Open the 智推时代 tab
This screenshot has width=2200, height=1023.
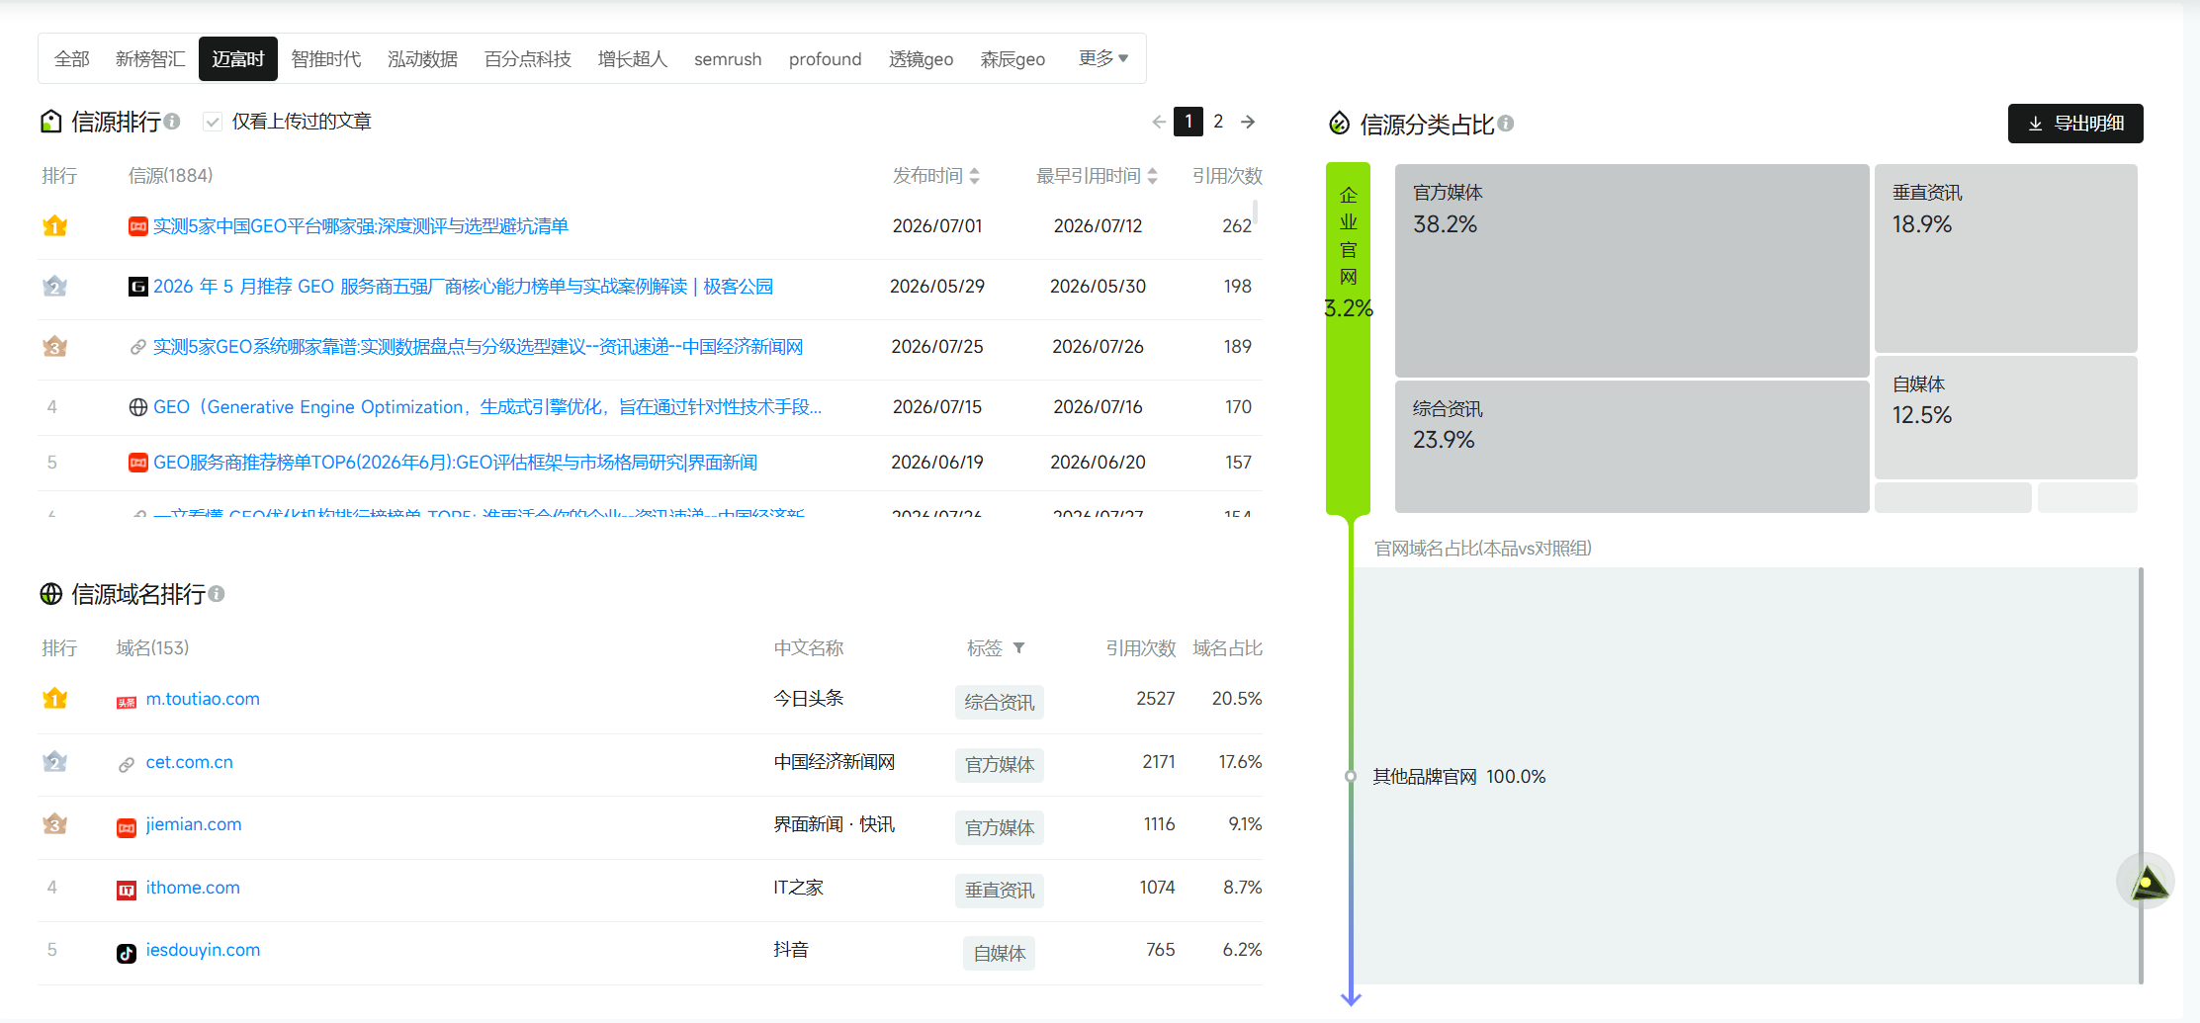[326, 59]
